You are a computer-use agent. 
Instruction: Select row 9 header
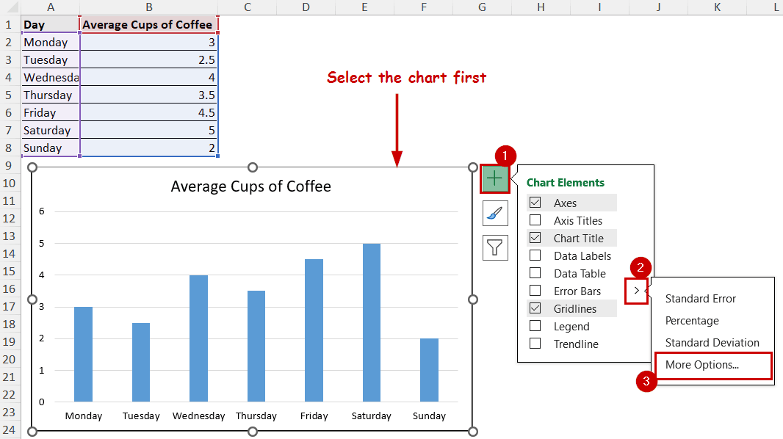coord(9,166)
